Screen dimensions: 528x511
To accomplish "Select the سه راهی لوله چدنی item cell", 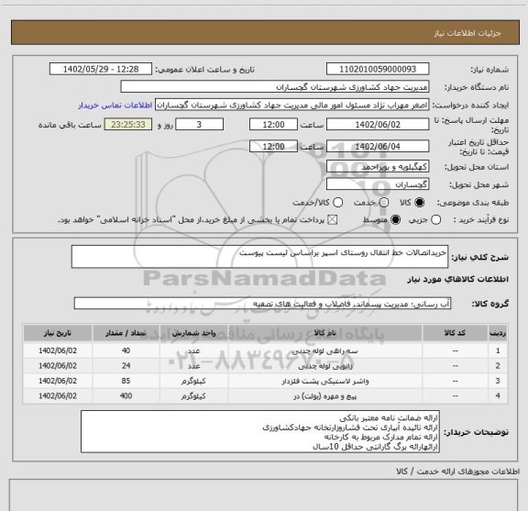I will click(x=325, y=350).
